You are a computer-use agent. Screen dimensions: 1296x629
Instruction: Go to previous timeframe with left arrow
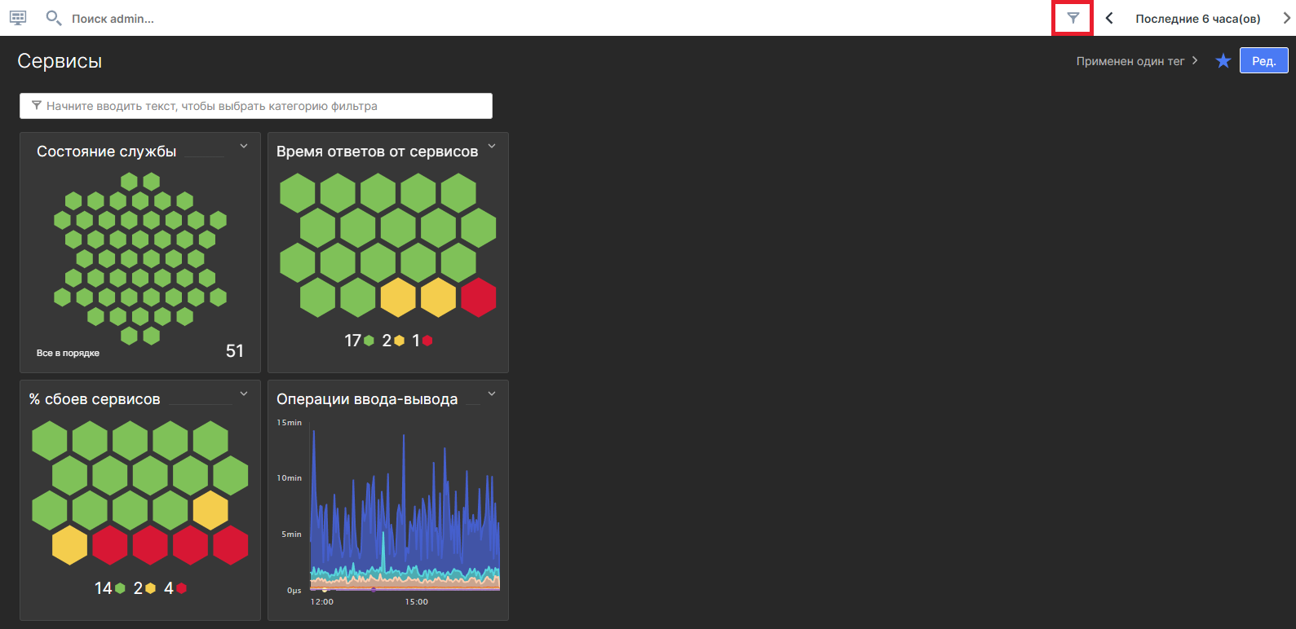[1109, 18]
